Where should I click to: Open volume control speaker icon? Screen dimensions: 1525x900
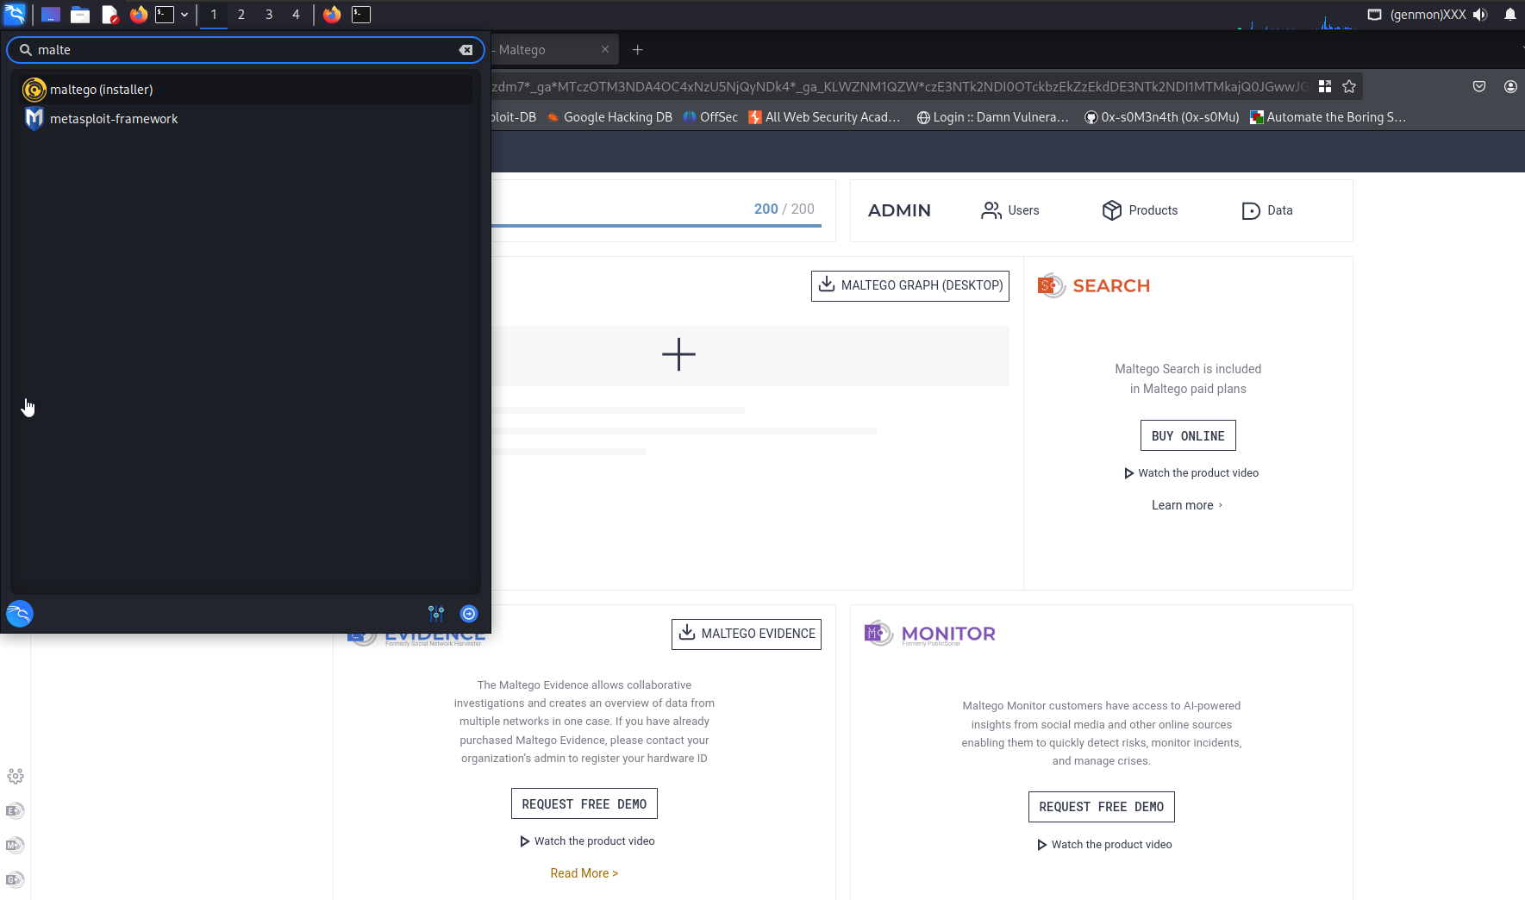click(x=1480, y=15)
